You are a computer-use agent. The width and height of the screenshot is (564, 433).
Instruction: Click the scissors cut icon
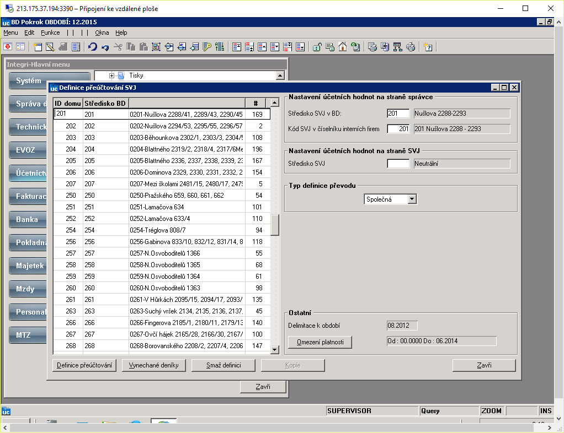[x=118, y=47]
